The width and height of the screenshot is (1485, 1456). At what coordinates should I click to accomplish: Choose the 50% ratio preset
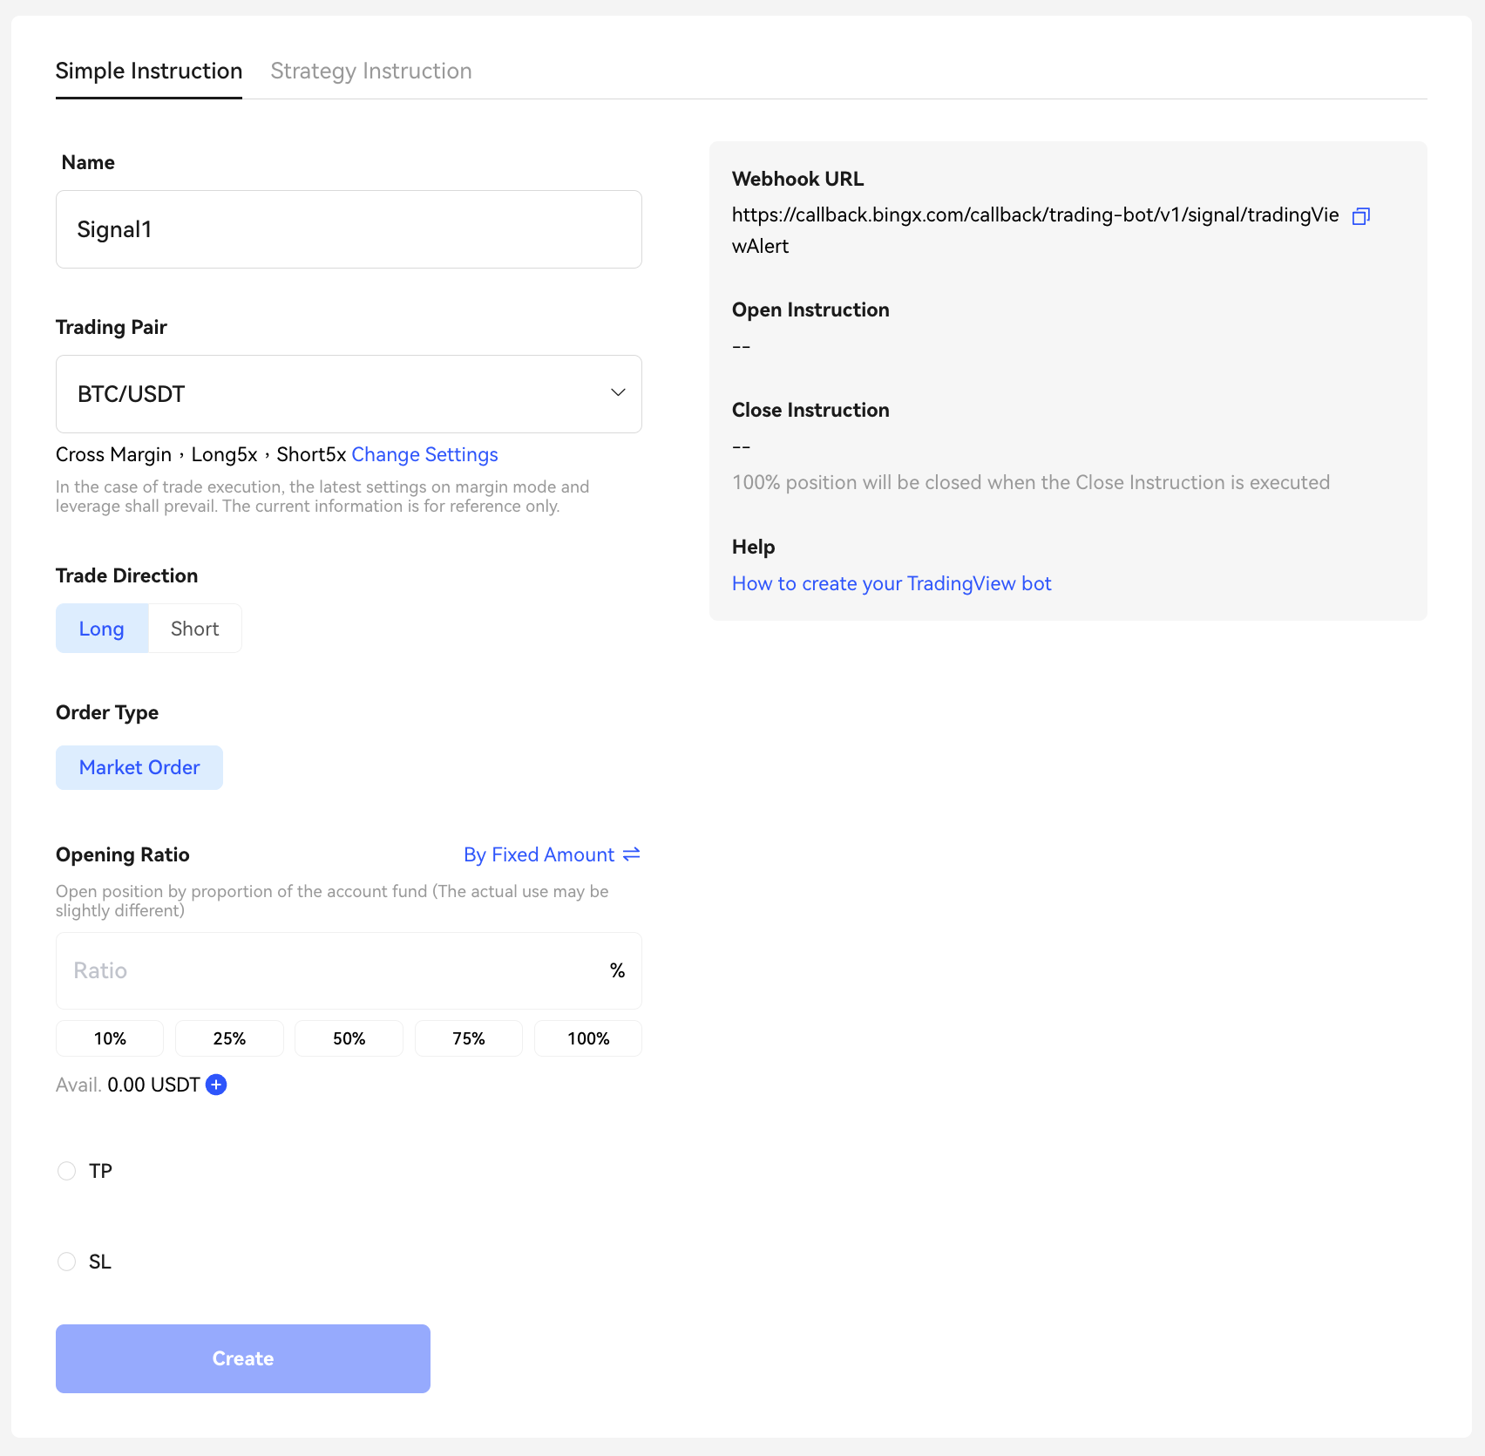[x=349, y=1038]
